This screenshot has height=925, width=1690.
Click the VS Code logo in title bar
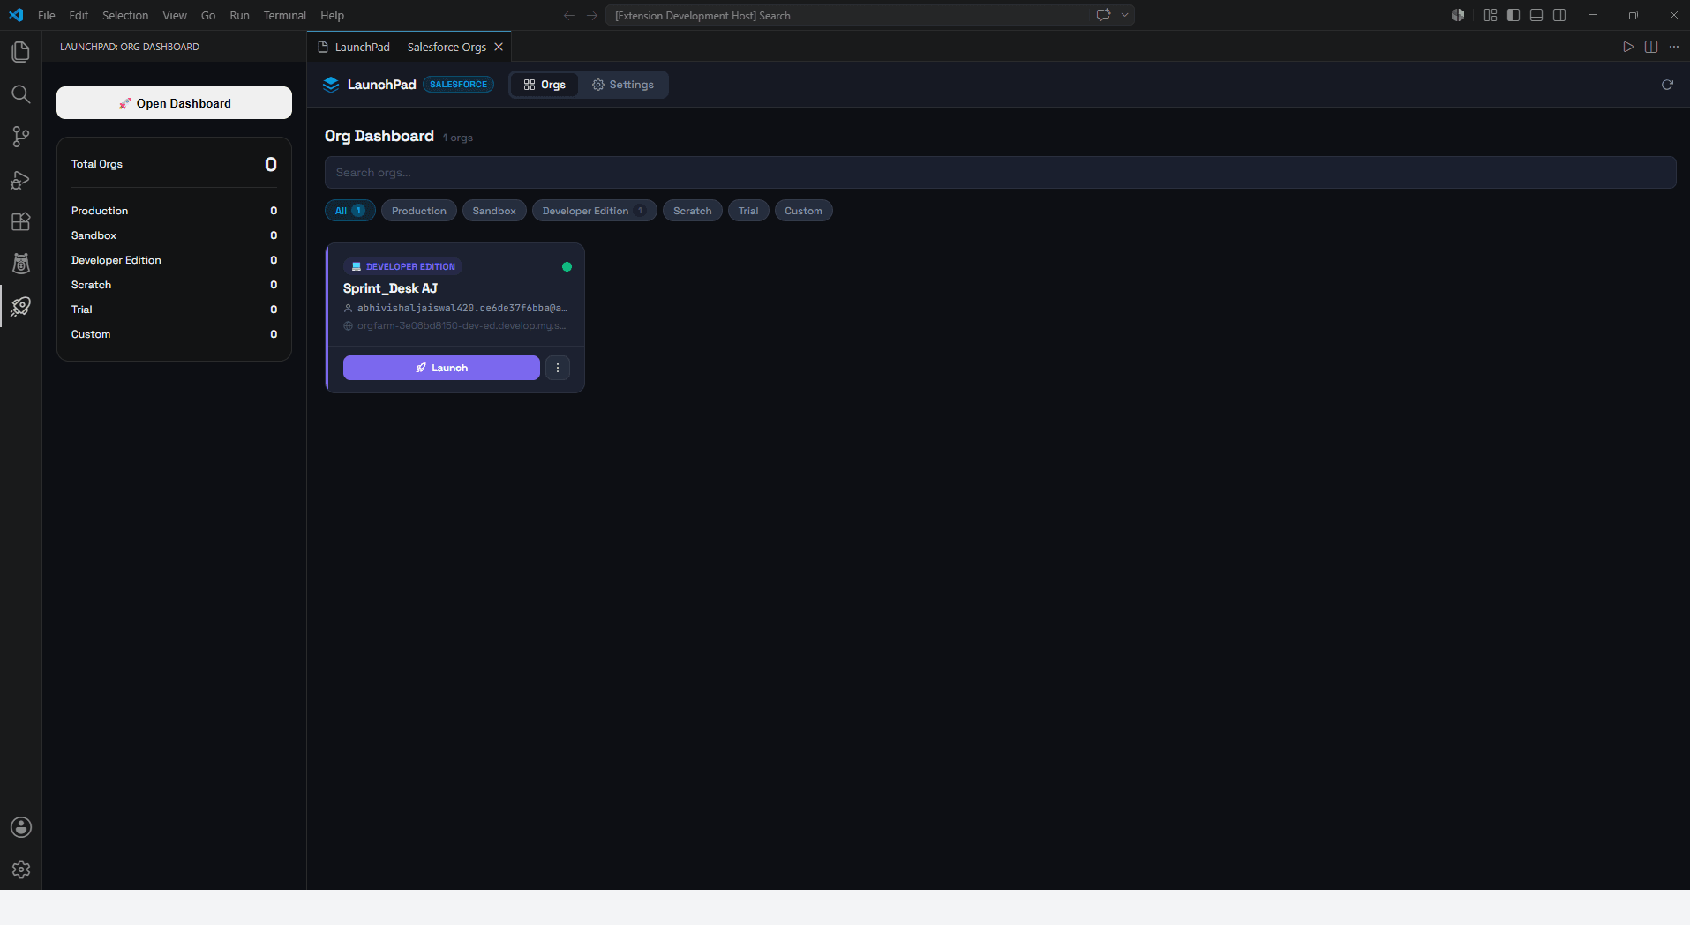[x=16, y=15]
